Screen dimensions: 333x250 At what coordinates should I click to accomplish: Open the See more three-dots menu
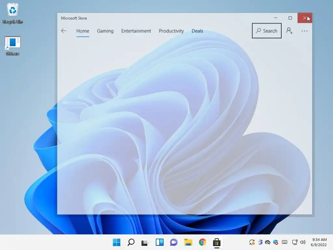click(x=304, y=31)
